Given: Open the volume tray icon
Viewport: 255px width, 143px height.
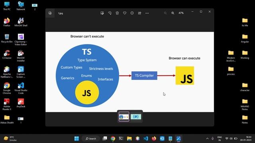Looking at the screenshot, I should (x=231, y=139).
